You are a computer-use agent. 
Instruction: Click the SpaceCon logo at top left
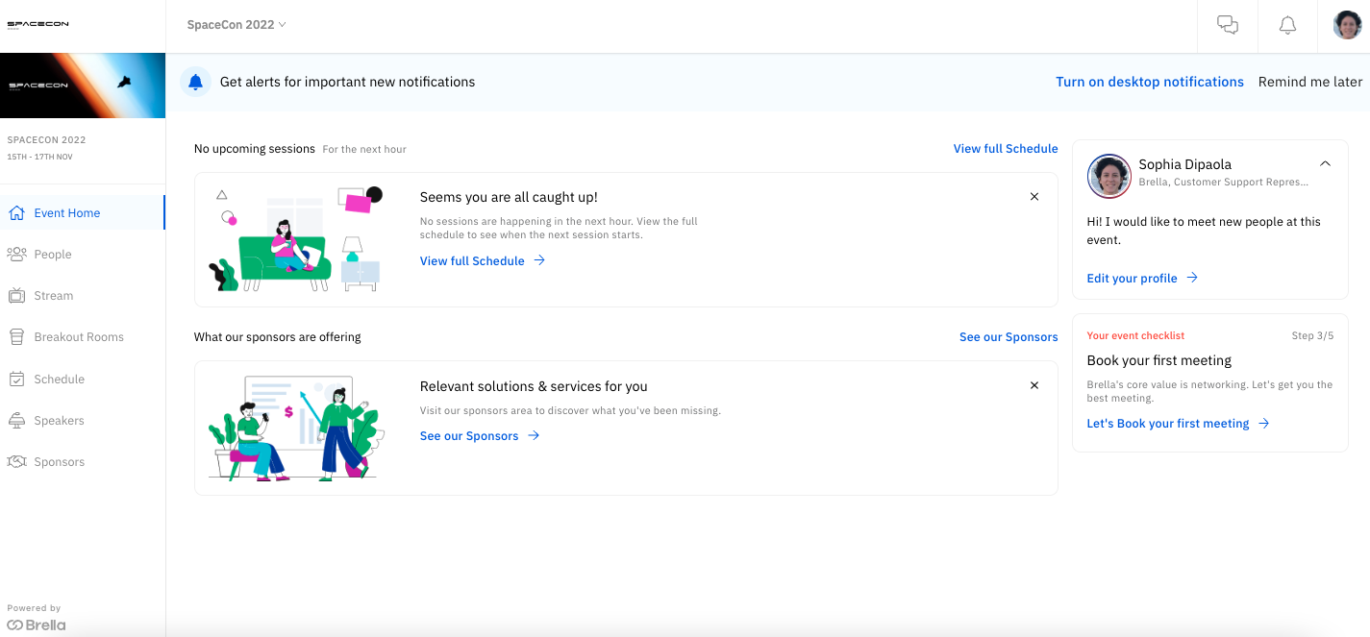click(x=38, y=25)
